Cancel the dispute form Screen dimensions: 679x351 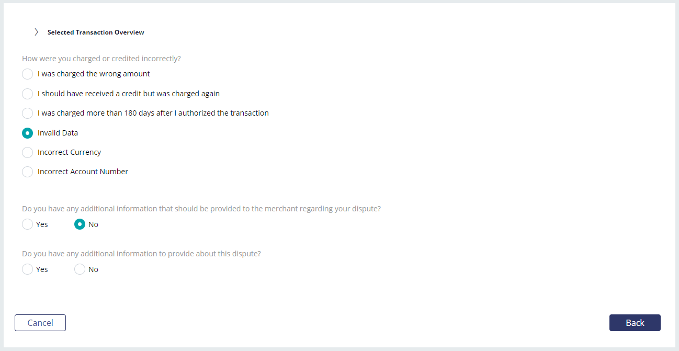(40, 323)
